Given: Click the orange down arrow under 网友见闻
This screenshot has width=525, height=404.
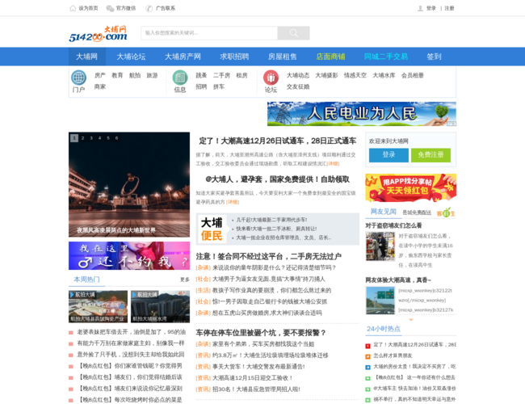Looking at the screenshot, I should tap(411, 320).
